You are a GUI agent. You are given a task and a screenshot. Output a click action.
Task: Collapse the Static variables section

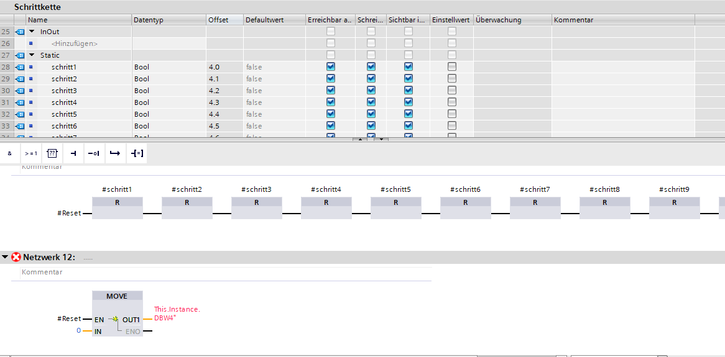tap(32, 55)
